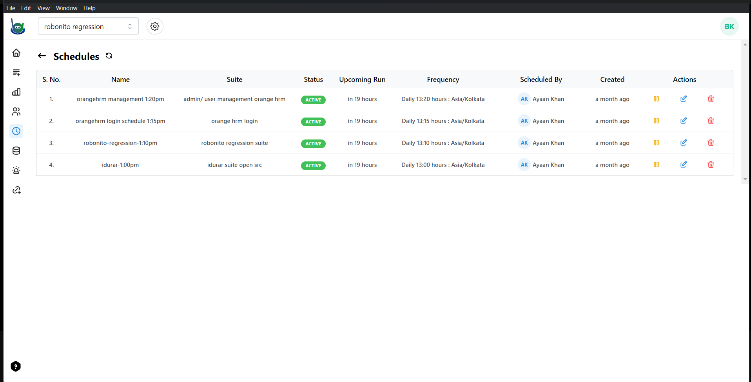Click 'Daily 13:10 hours : Asia/Kolkata' cell
Viewport: 751px width, 382px height.
point(443,143)
